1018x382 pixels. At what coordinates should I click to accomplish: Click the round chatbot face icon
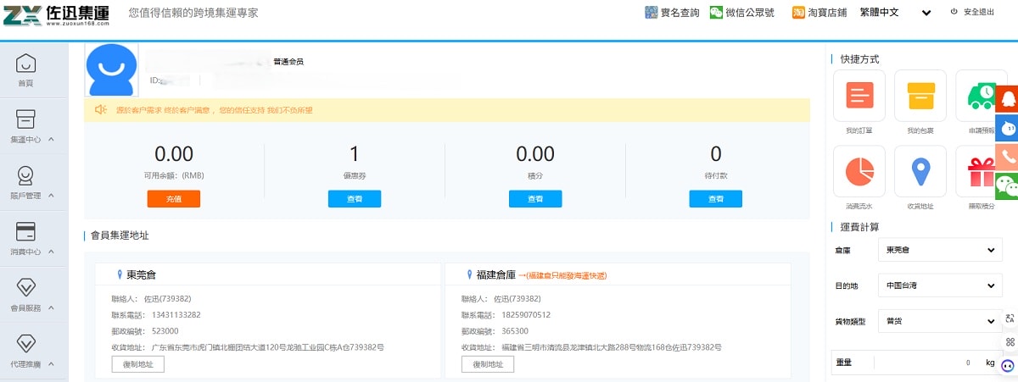pyautogui.click(x=1008, y=365)
